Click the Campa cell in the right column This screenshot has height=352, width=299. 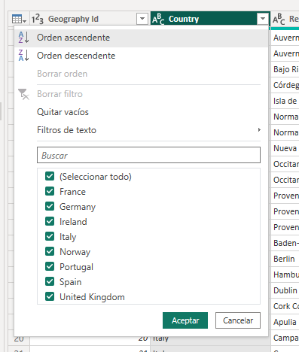(x=285, y=338)
